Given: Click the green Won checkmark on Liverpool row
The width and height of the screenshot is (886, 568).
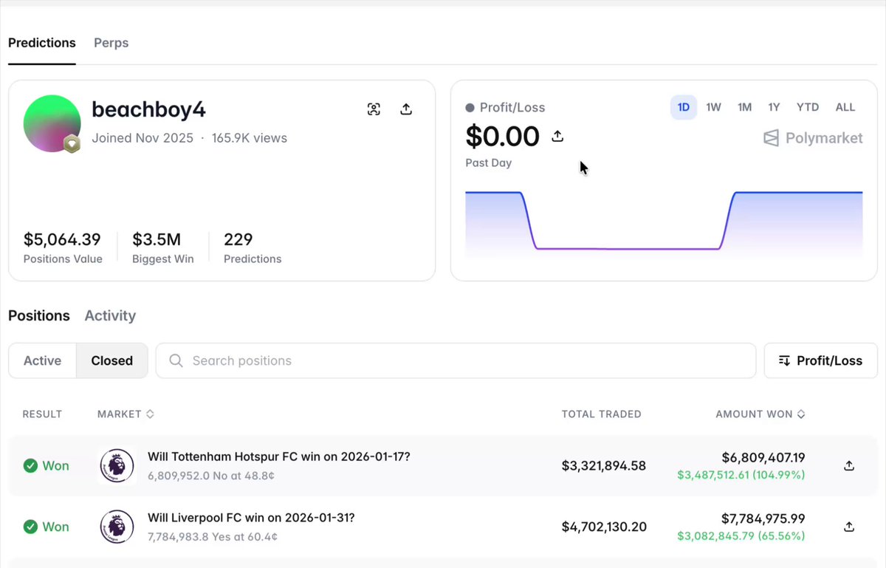Looking at the screenshot, I should click(30, 527).
